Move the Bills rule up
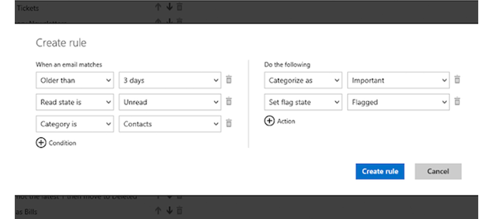Image resolution: width=493 pixels, height=219 pixels. pos(158,210)
